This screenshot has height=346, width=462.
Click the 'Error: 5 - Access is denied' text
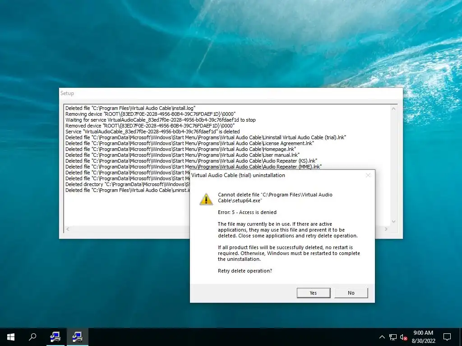[247, 212]
